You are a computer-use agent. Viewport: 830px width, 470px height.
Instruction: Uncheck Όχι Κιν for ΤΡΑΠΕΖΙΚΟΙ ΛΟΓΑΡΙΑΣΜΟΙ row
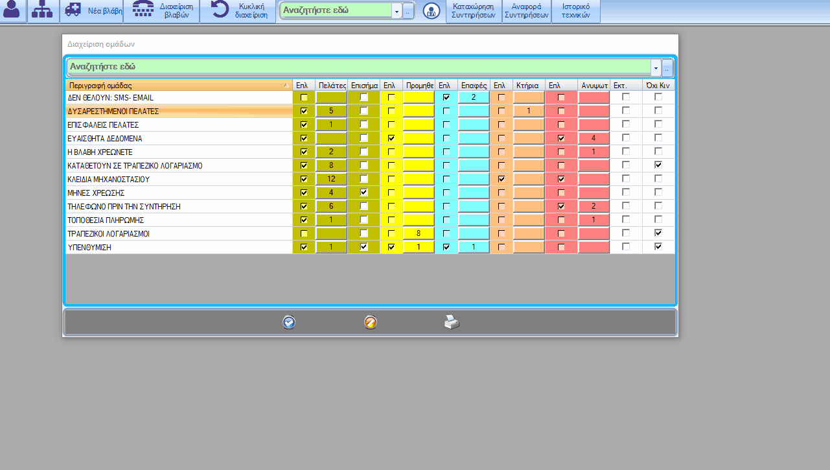point(658,233)
